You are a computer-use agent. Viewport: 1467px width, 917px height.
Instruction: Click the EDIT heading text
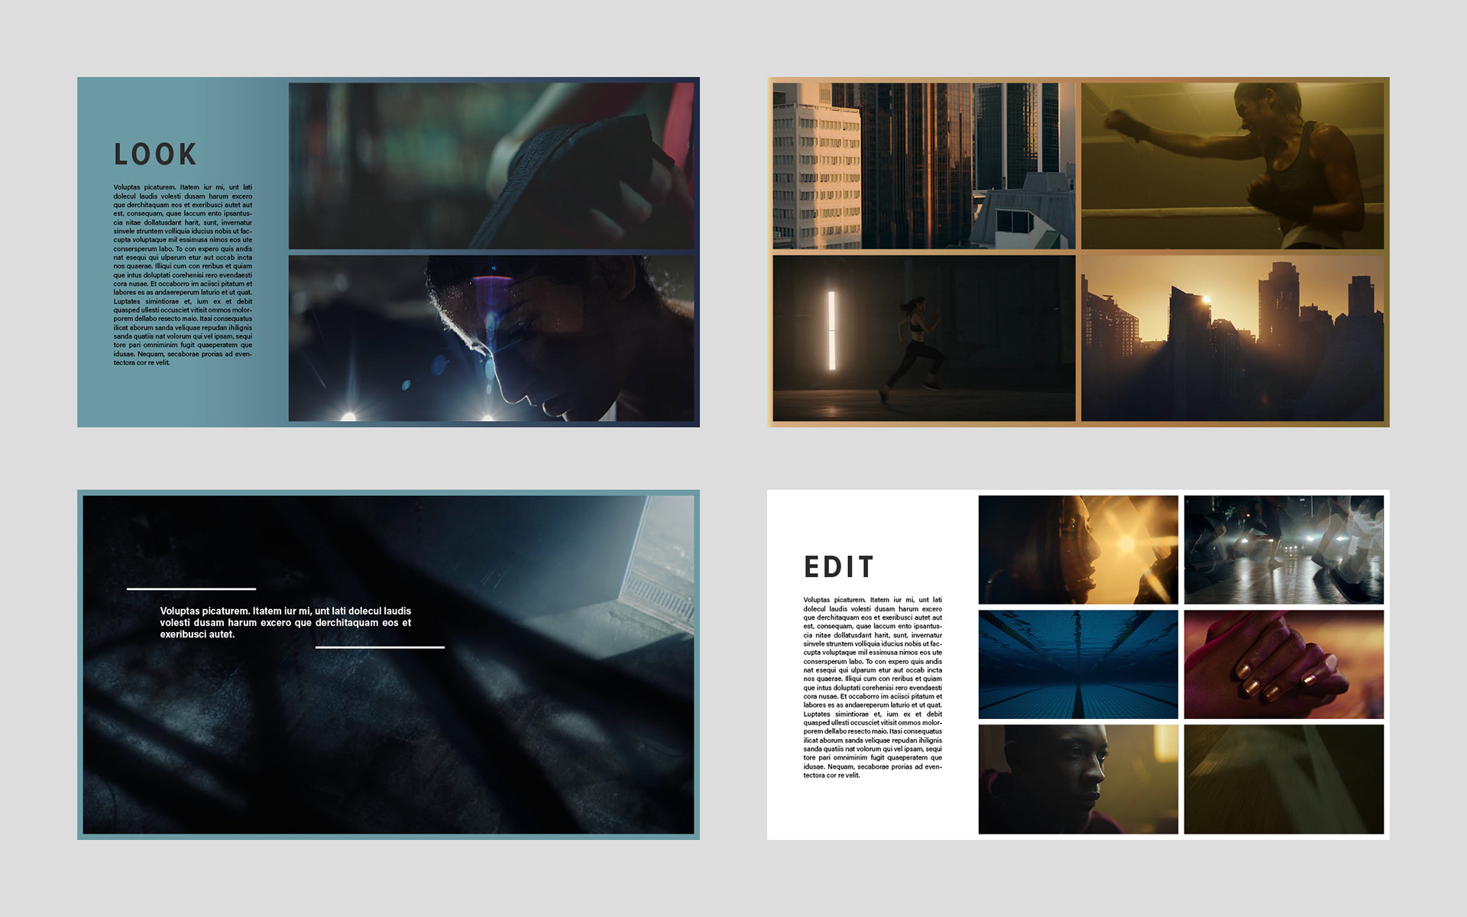click(838, 567)
